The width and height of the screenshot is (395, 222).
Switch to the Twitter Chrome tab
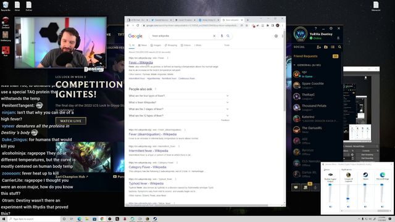tap(160, 20)
